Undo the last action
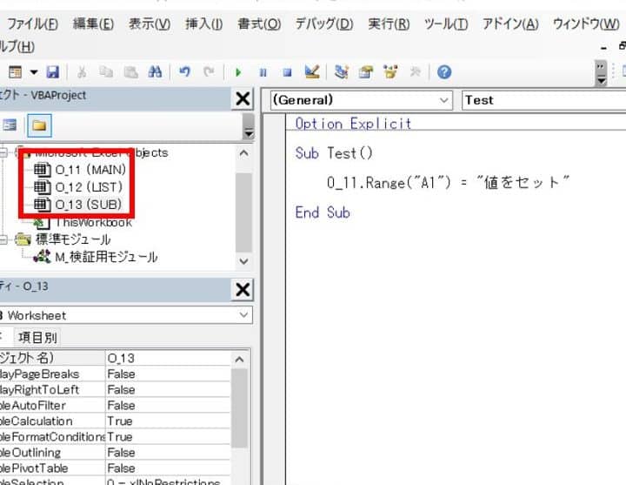626x485 pixels. tap(184, 72)
